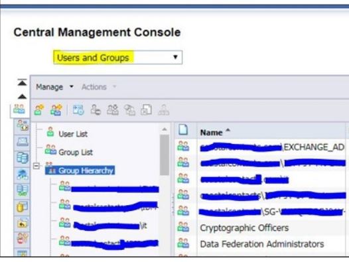The image size is (349, 262).
Task: Click the document copy toolbar icon
Action: (x=147, y=109)
